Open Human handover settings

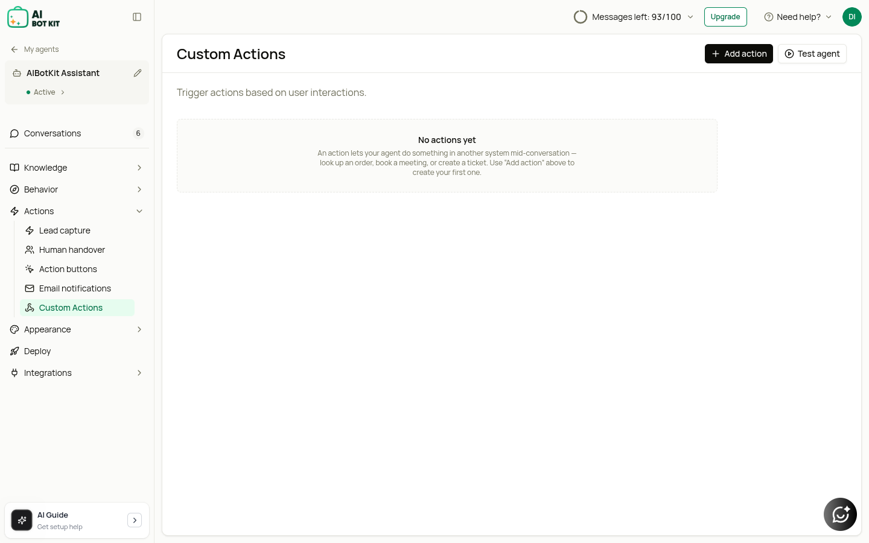pos(77,250)
